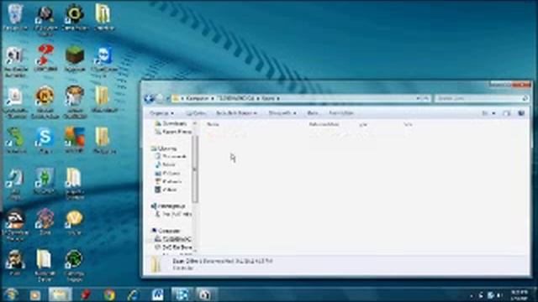Open Explorer help question mark icon

pyautogui.click(x=521, y=113)
